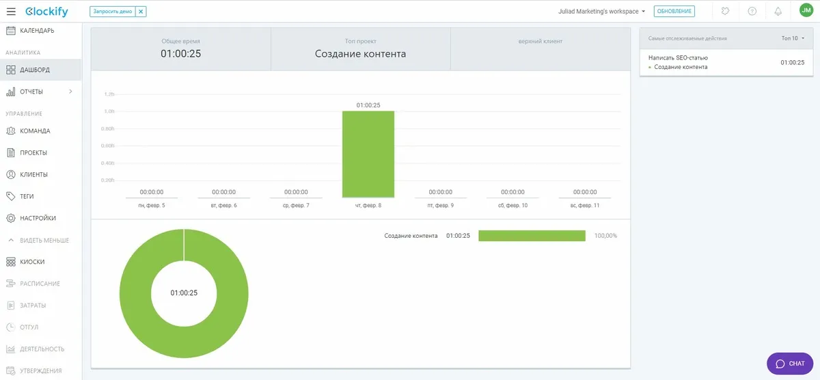Open Настройки settings in the sidebar
This screenshot has height=380, width=820.
coord(38,218)
